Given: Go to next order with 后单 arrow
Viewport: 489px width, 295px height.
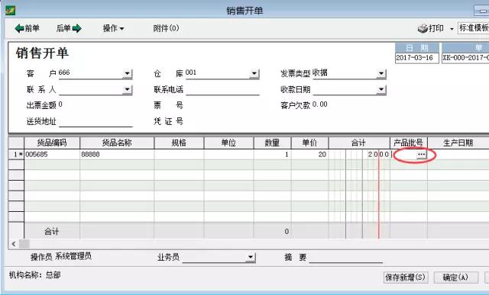Looking at the screenshot, I should 69,28.
